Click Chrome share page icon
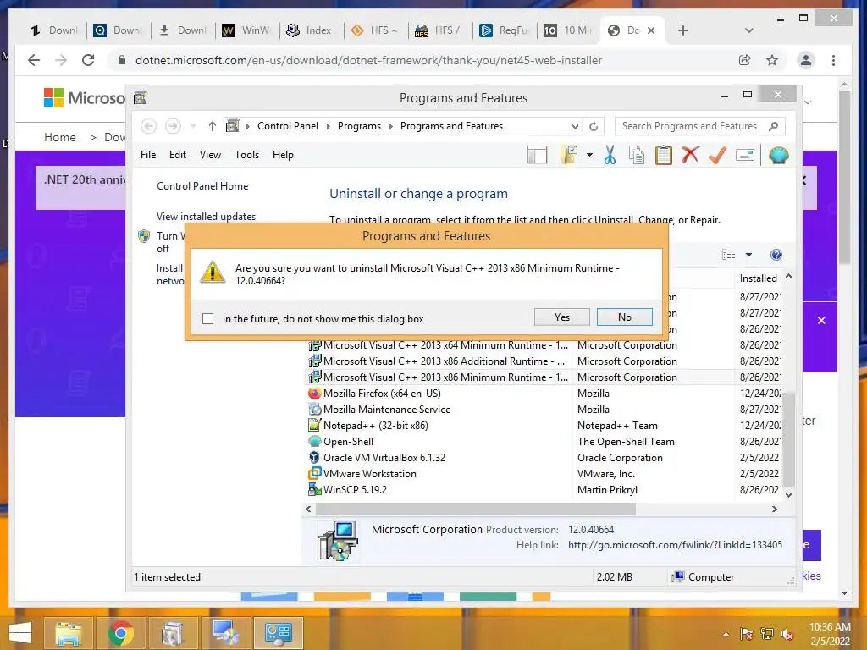This screenshot has height=650, width=867. pos(745,60)
